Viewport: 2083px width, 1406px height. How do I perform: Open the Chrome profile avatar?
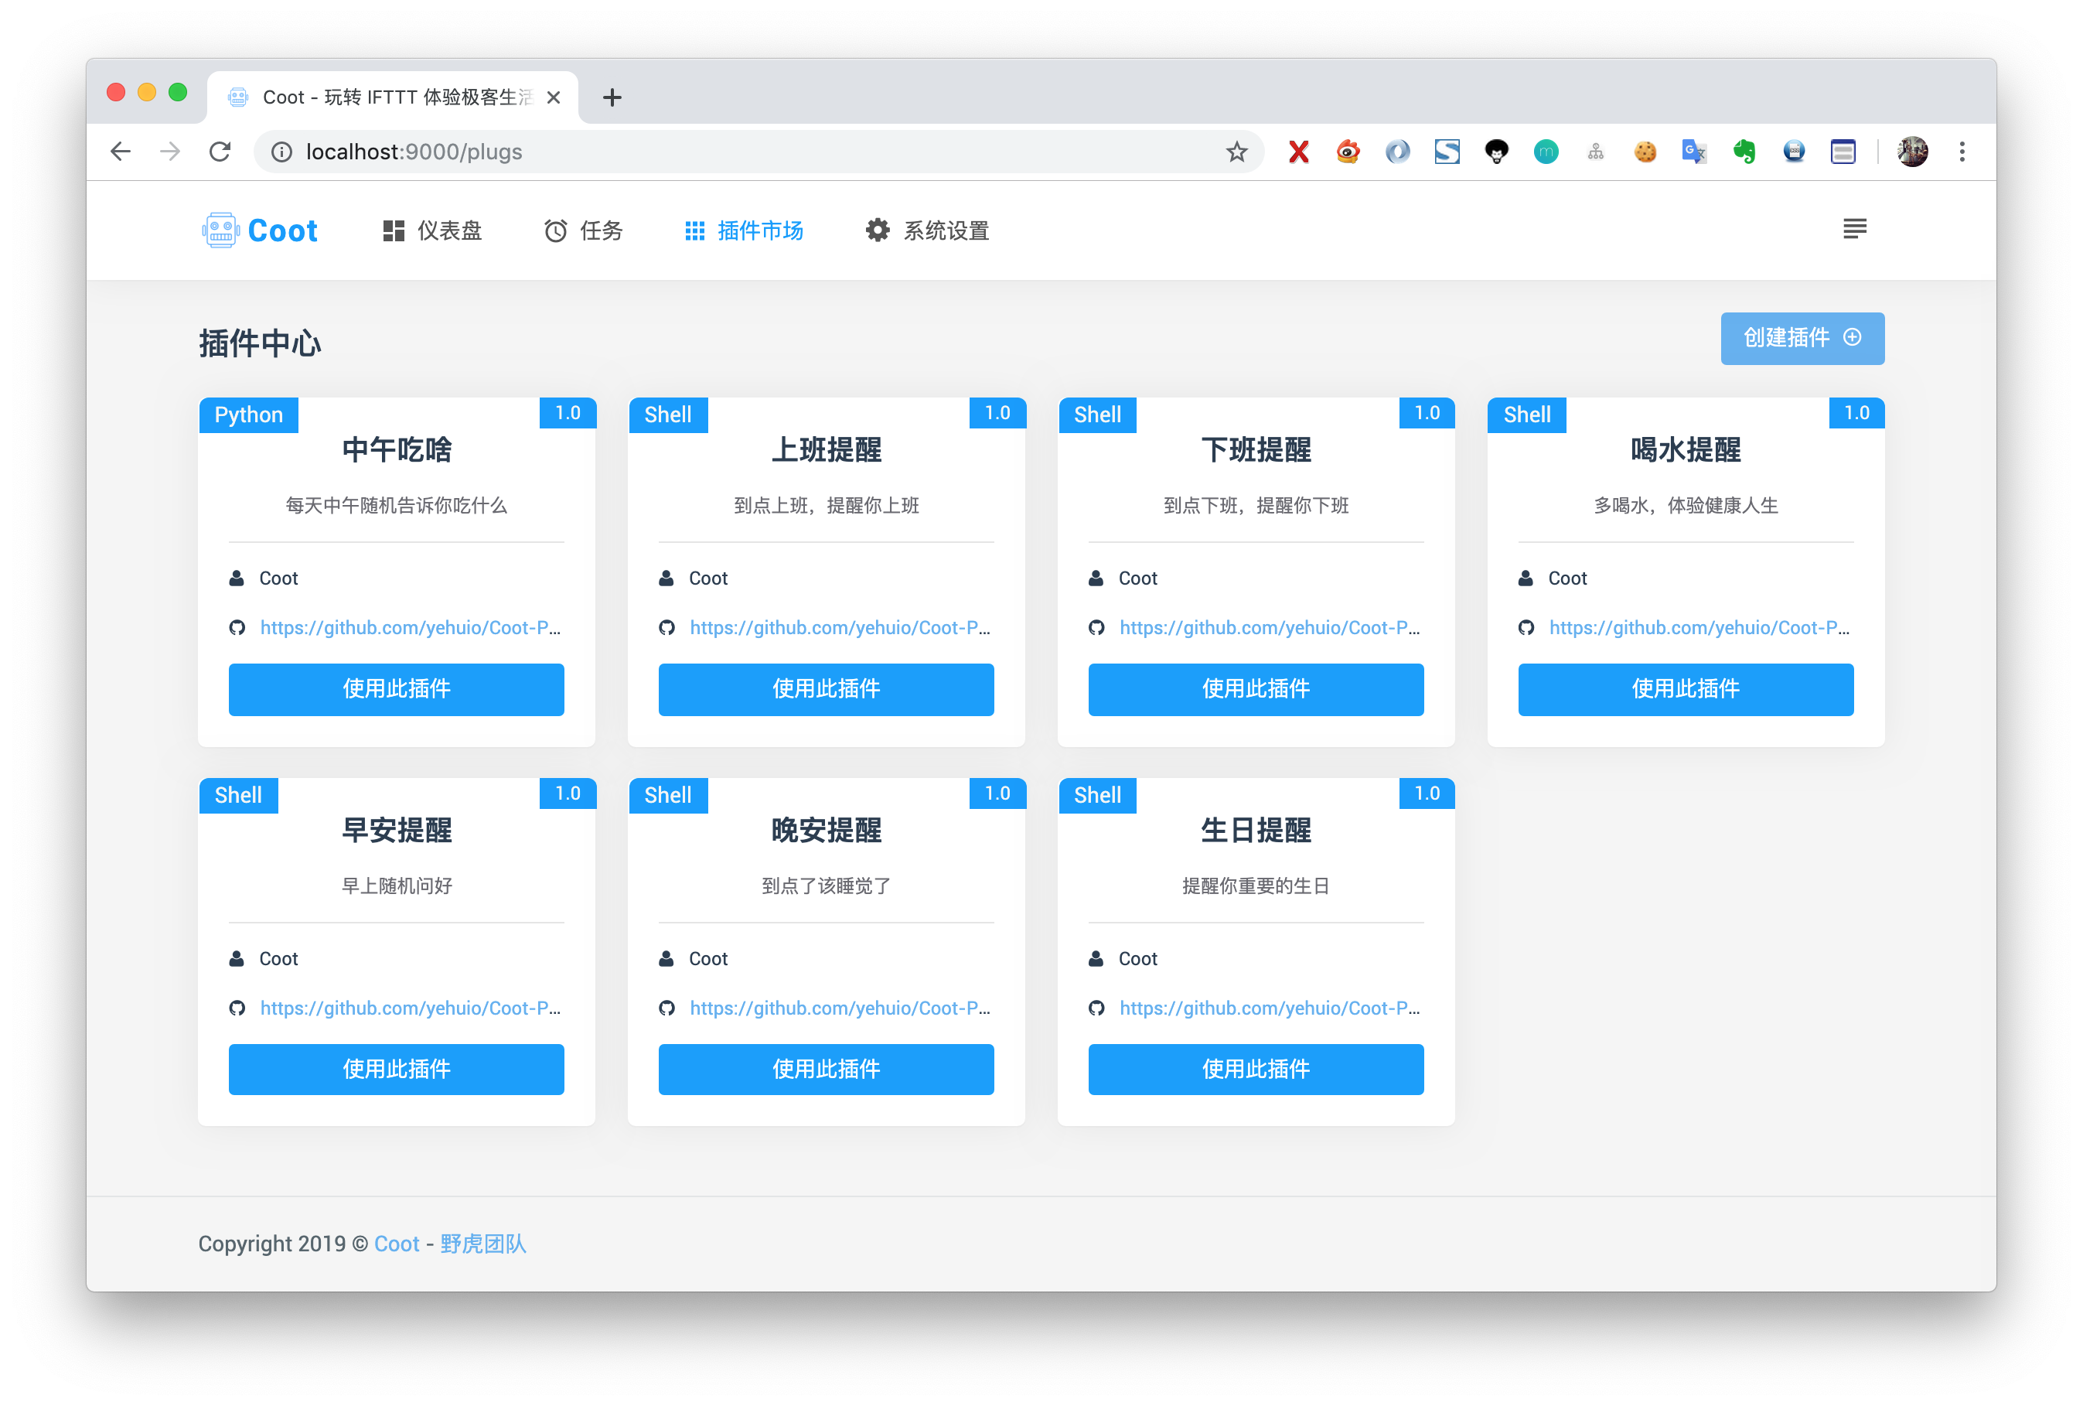[x=1912, y=152]
